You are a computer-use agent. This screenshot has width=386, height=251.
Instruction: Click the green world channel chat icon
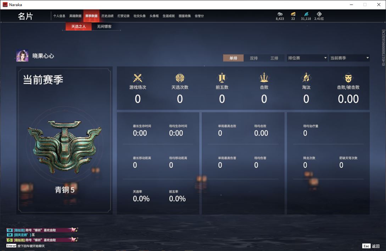pyautogui.click(x=10, y=240)
